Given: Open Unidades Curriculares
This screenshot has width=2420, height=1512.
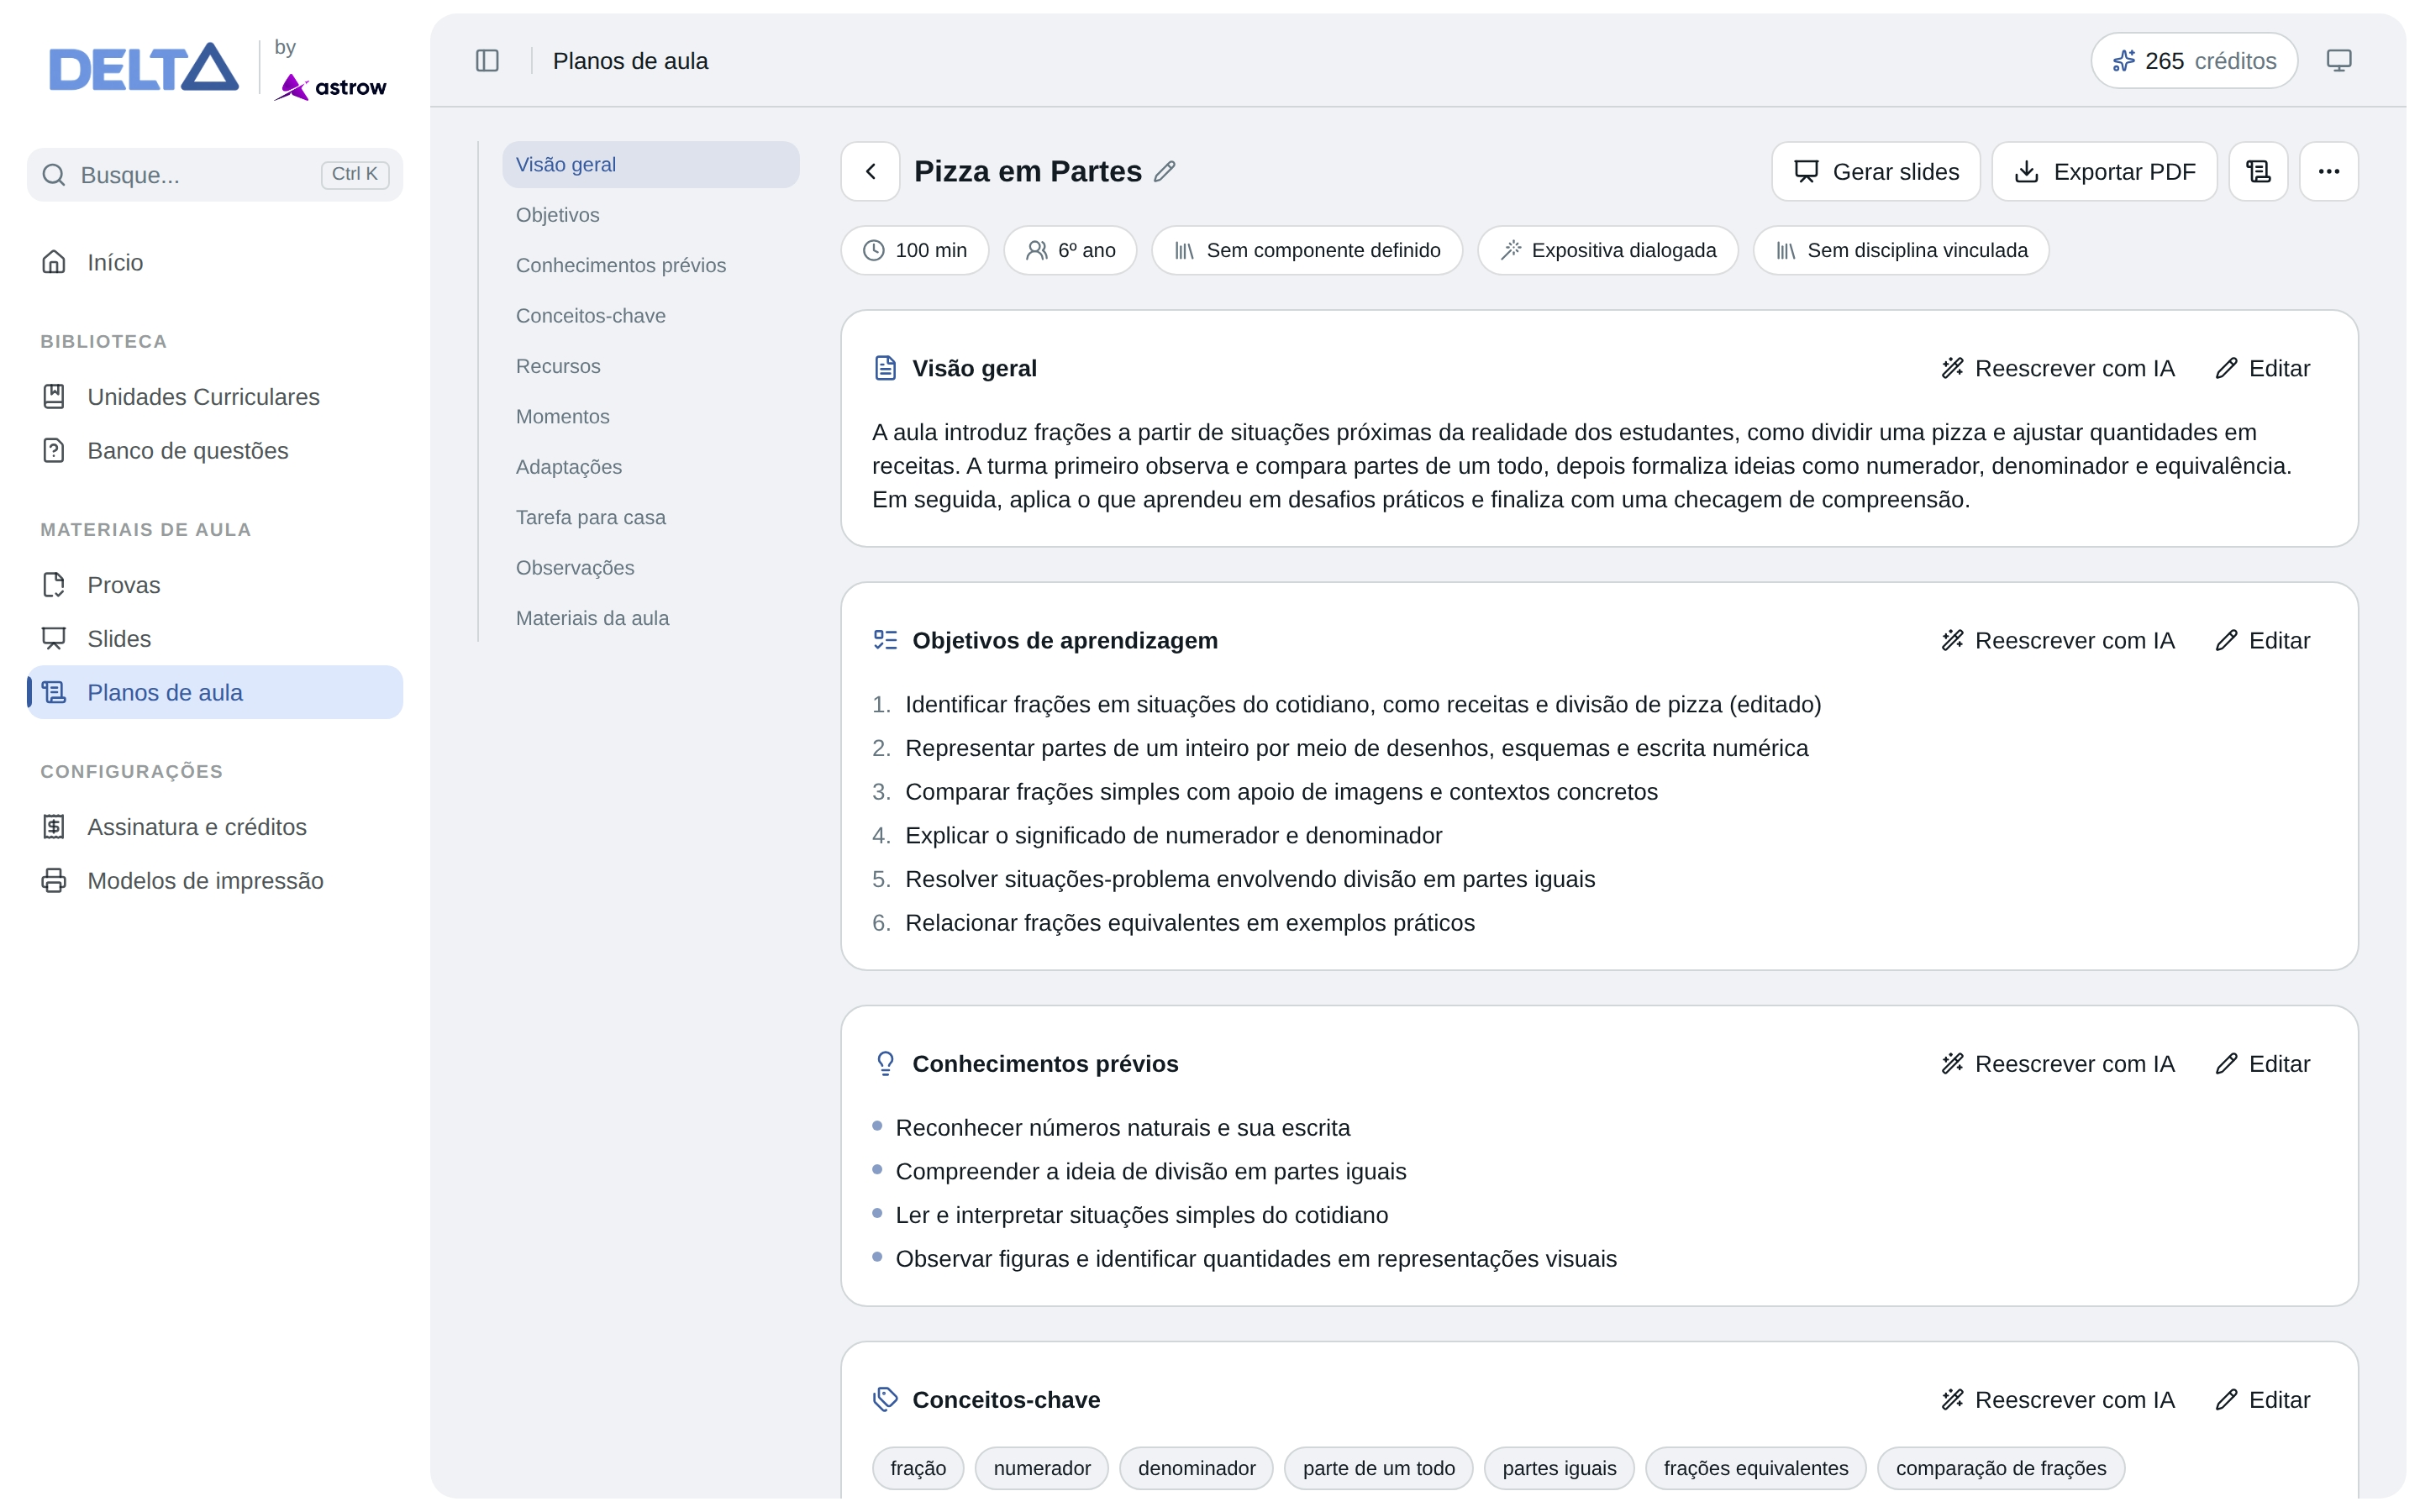Looking at the screenshot, I should (215, 397).
